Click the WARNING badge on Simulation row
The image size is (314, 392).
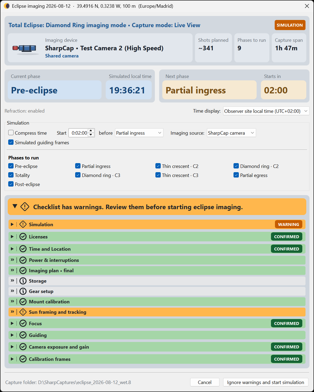[288, 224]
